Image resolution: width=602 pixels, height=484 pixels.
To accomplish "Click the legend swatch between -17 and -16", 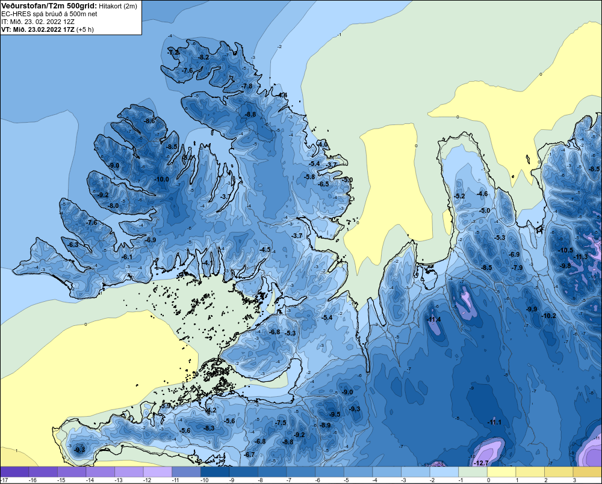I will (14, 472).
